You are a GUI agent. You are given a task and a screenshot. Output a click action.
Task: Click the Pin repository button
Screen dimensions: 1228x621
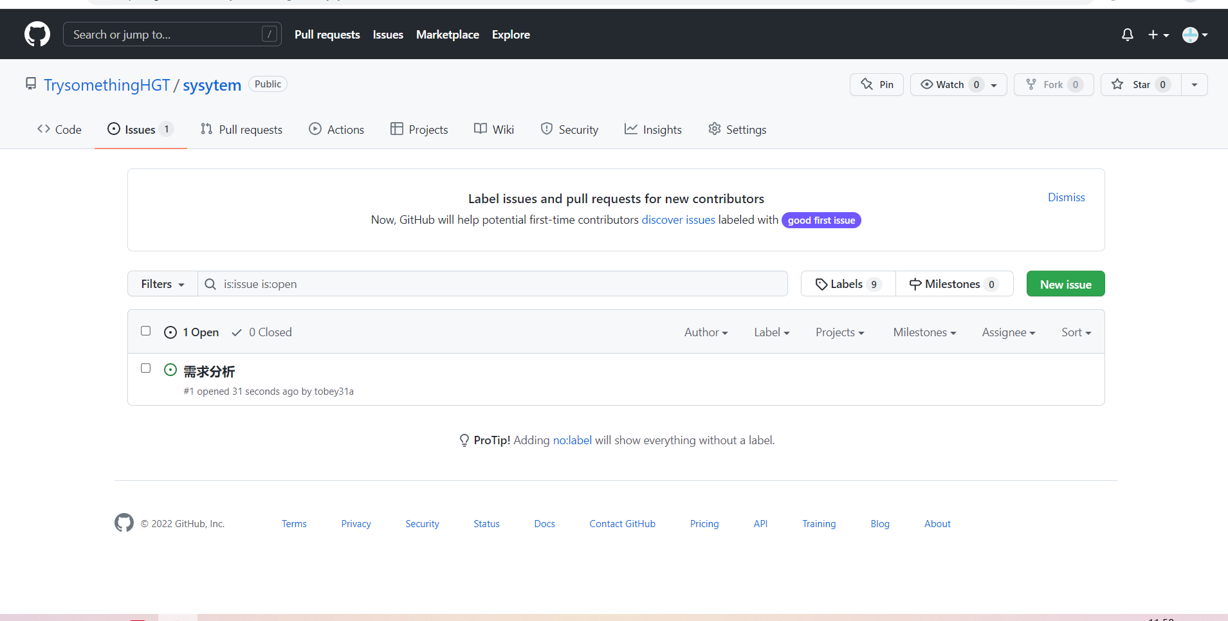[x=876, y=85]
